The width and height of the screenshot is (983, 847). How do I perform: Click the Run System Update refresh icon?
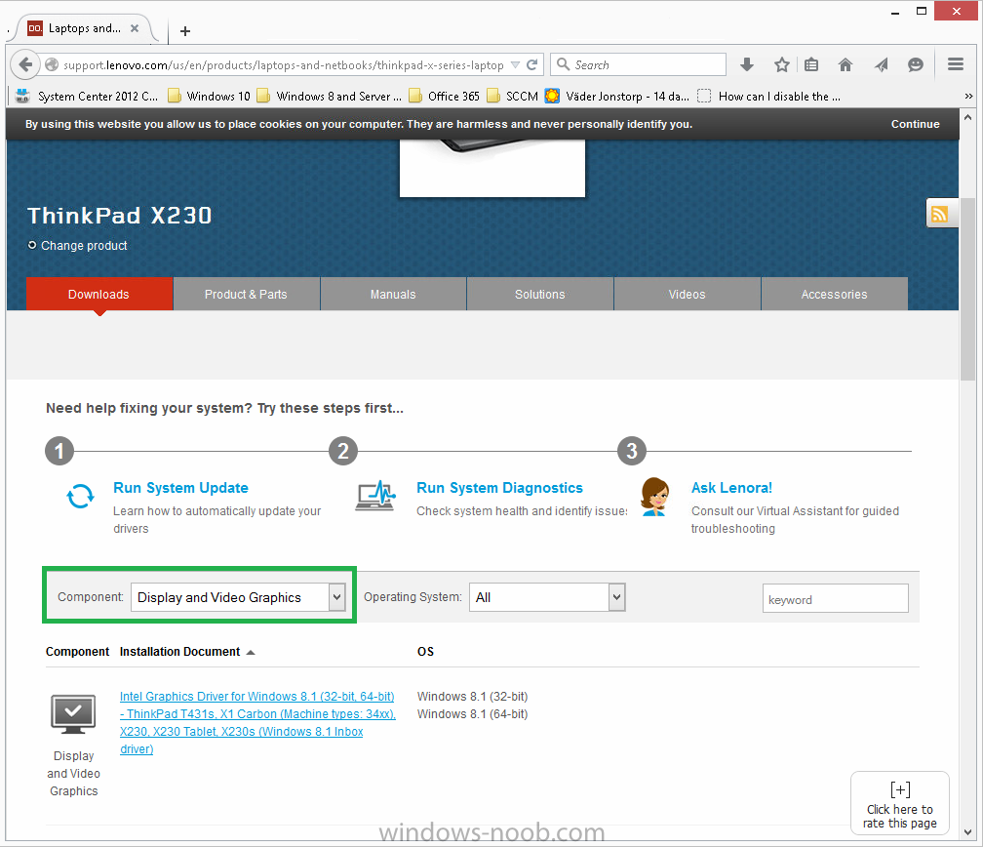point(80,497)
